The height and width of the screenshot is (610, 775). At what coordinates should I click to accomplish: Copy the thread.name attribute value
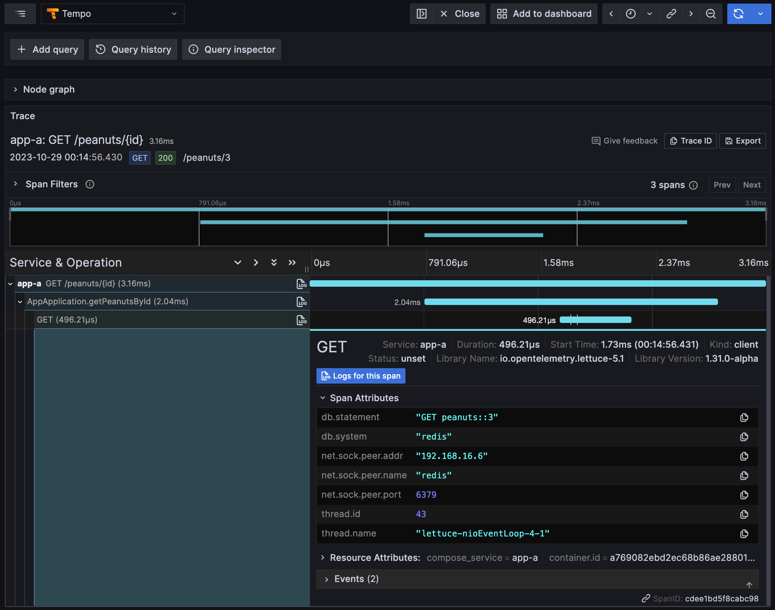tap(744, 534)
